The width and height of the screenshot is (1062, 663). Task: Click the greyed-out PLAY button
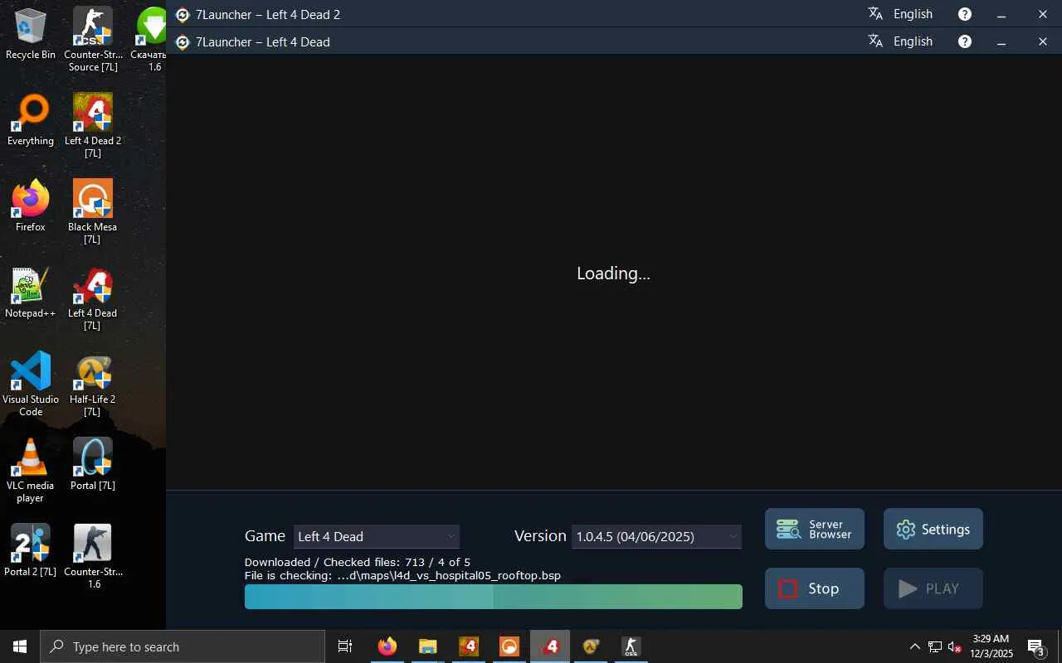click(933, 588)
